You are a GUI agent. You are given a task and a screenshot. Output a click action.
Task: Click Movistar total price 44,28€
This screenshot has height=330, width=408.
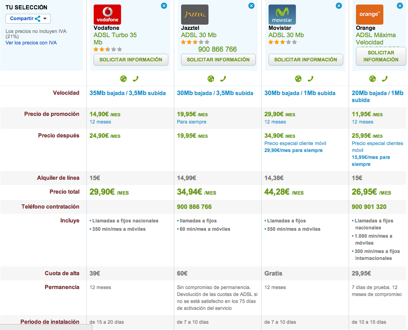point(284,192)
